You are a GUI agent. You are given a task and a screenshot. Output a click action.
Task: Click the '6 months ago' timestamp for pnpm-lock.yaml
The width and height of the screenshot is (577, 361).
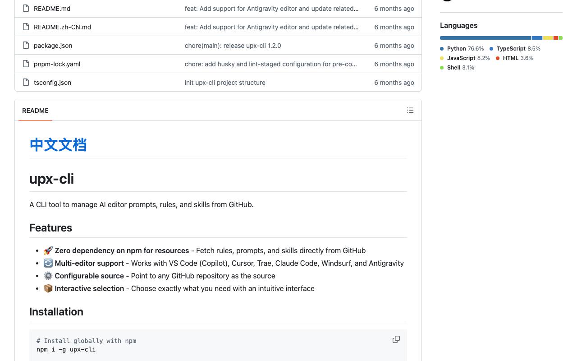tap(394, 64)
